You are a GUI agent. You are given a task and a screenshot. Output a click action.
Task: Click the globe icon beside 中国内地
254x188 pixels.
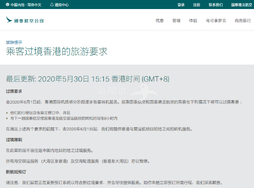7,5
